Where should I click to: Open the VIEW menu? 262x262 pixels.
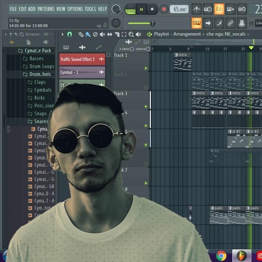[x=61, y=9]
